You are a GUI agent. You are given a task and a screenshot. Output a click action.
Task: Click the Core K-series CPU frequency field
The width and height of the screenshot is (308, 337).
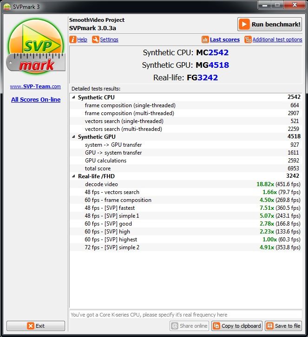coord(186,315)
